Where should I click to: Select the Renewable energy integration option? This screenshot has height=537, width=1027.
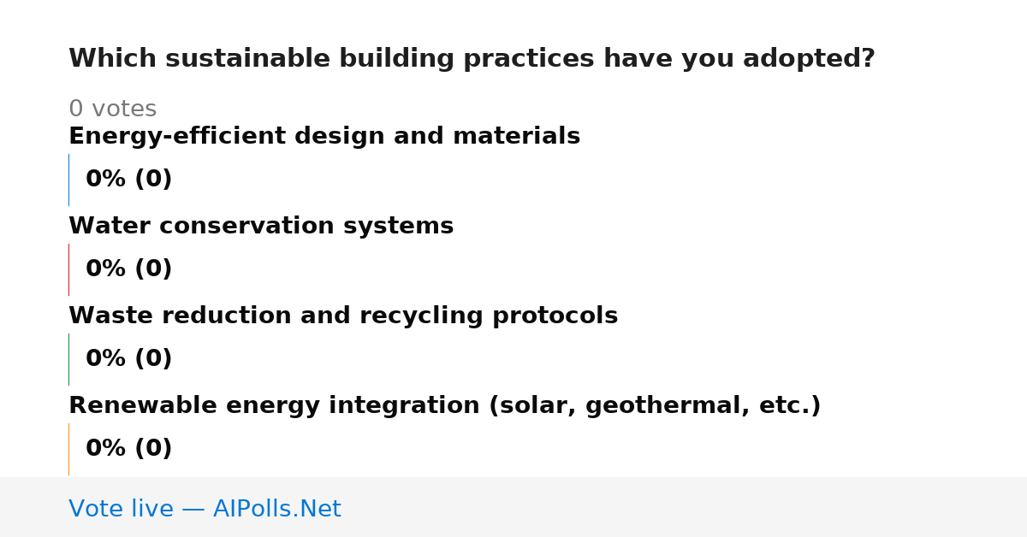click(445, 406)
